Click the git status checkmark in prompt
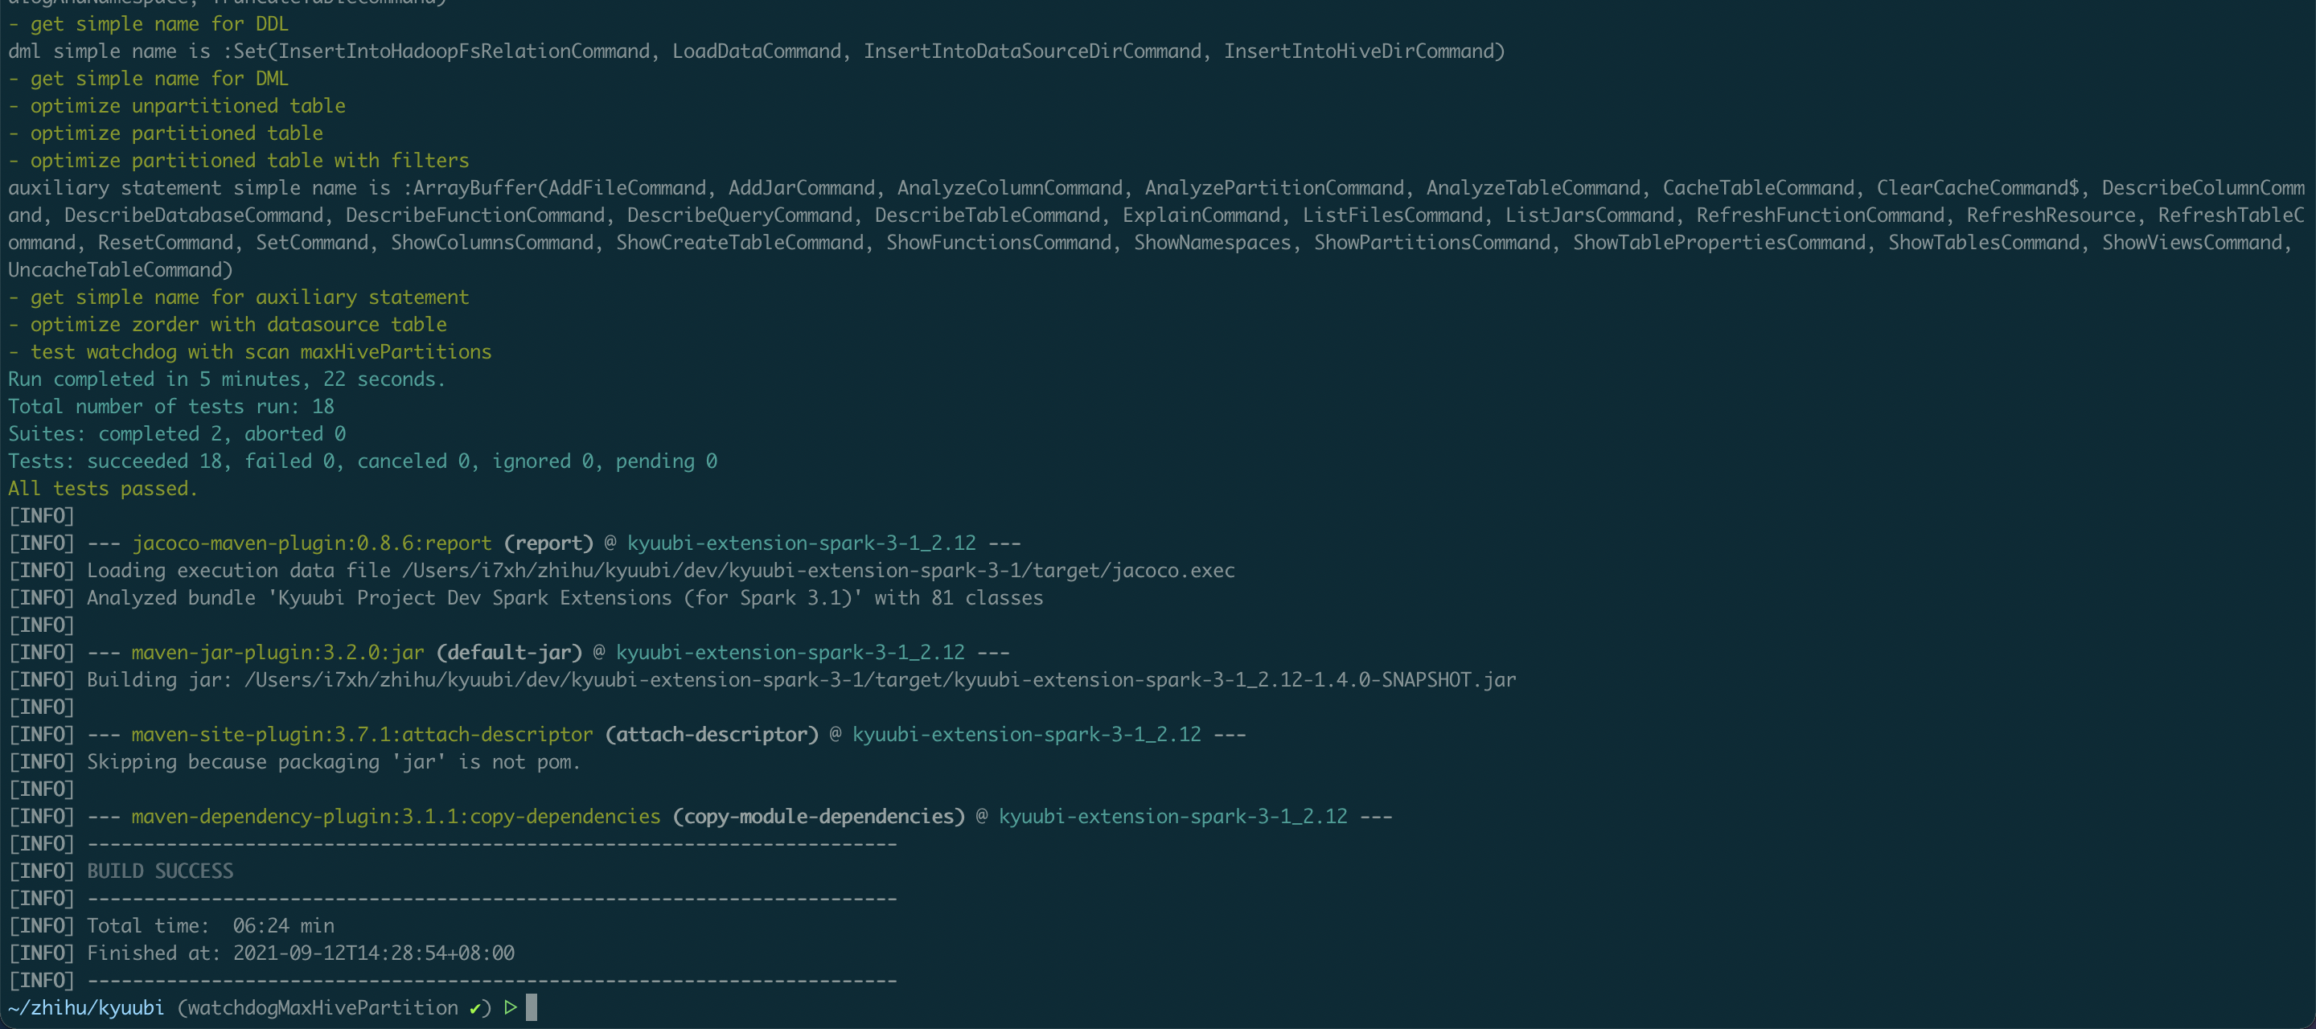This screenshot has height=1029, width=2316. [x=474, y=1008]
